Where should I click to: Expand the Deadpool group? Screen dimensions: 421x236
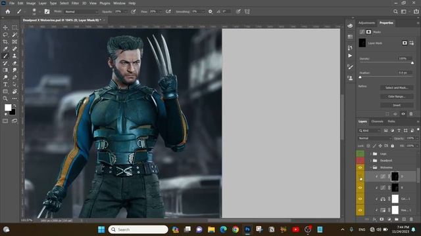point(371,161)
